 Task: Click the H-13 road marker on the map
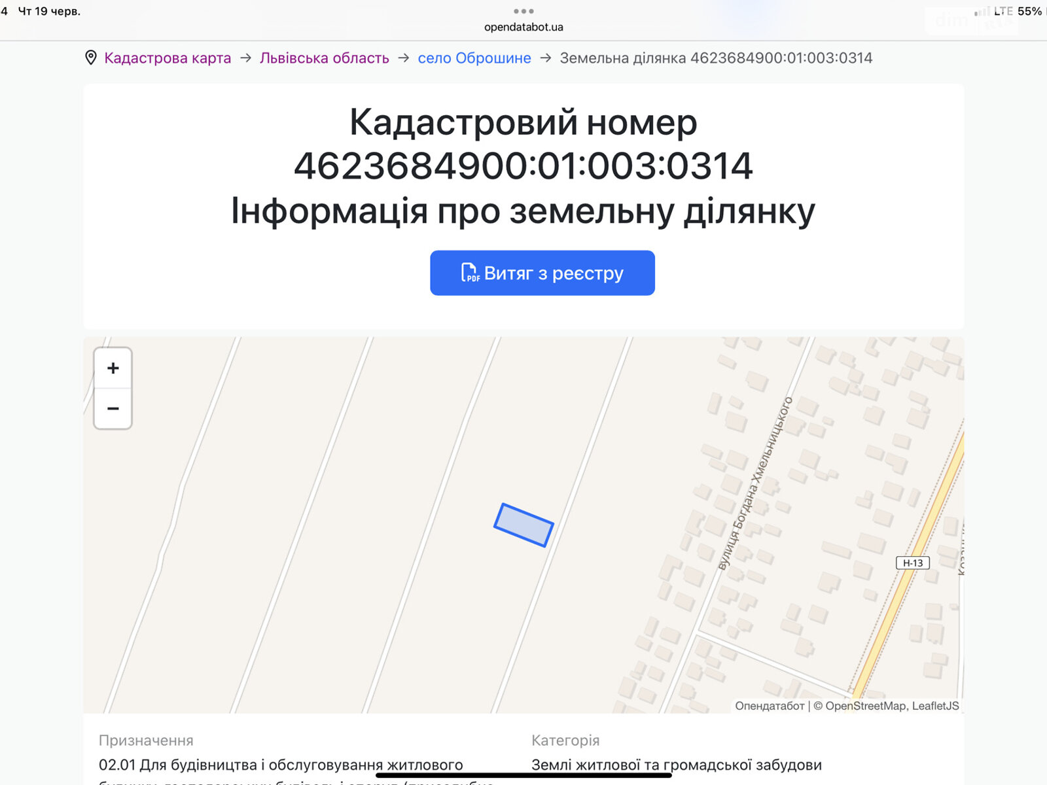tap(912, 563)
